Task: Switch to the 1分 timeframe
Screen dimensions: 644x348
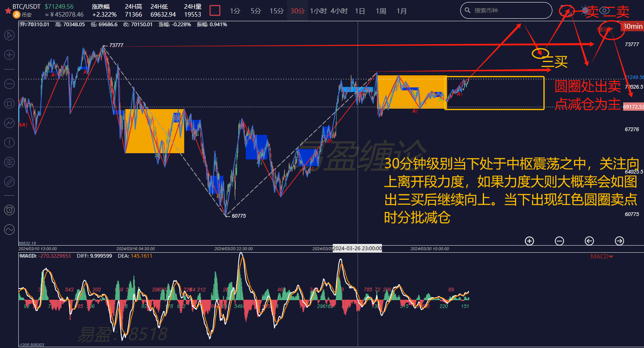Action: pos(235,11)
